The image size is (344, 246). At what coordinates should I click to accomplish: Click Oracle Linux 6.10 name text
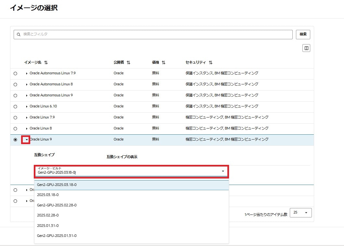pos(43,106)
